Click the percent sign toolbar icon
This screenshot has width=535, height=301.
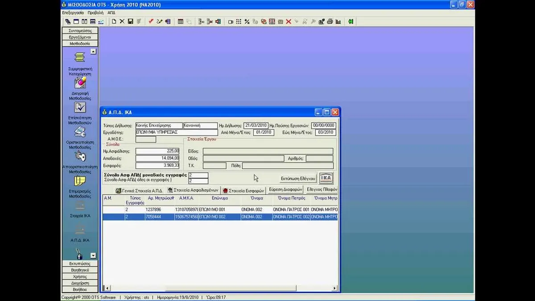pos(247,21)
